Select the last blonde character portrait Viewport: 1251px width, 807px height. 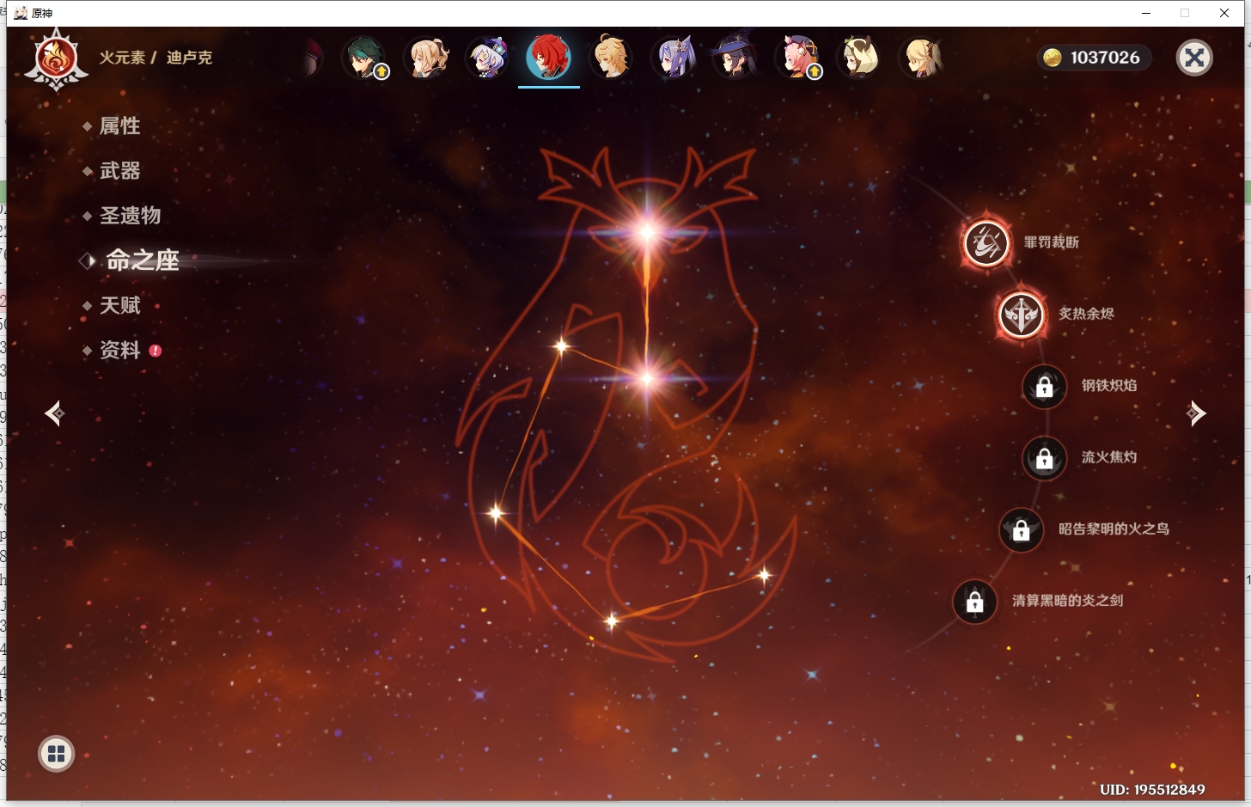[921, 58]
